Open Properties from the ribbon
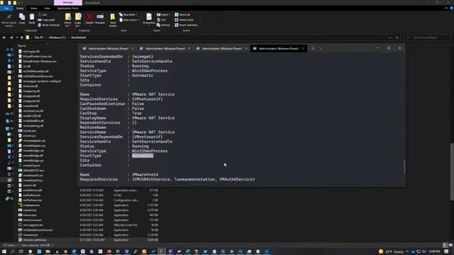The width and height of the screenshot is (454, 255). [149, 19]
